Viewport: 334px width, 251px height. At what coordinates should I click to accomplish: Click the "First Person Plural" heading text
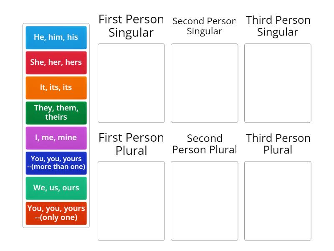[x=131, y=144]
